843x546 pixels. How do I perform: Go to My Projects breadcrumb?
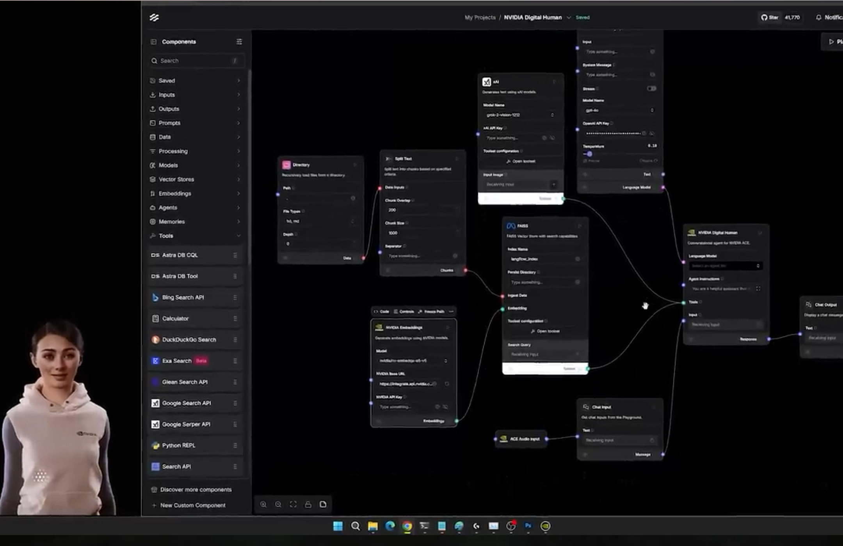tap(480, 18)
